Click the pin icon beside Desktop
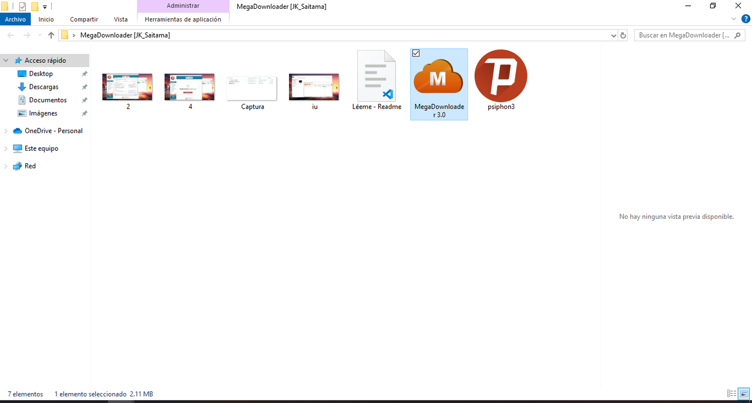This screenshot has width=752, height=403. (x=85, y=74)
